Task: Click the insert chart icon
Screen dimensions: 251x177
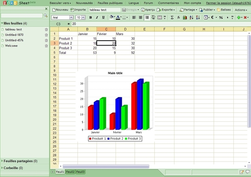Action: 185,18
